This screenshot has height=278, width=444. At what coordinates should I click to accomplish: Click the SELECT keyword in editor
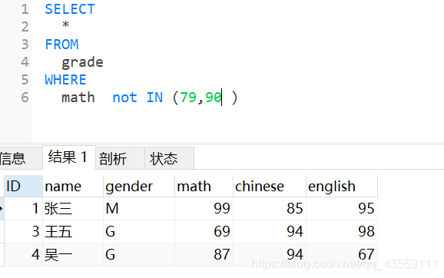[70, 9]
